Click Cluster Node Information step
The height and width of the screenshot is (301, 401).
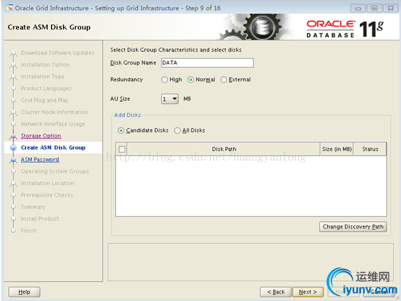55,112
